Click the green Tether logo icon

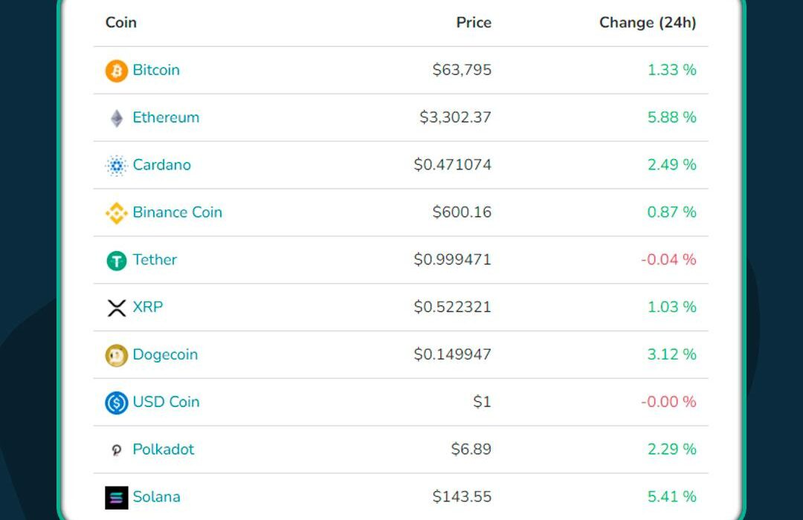116,261
